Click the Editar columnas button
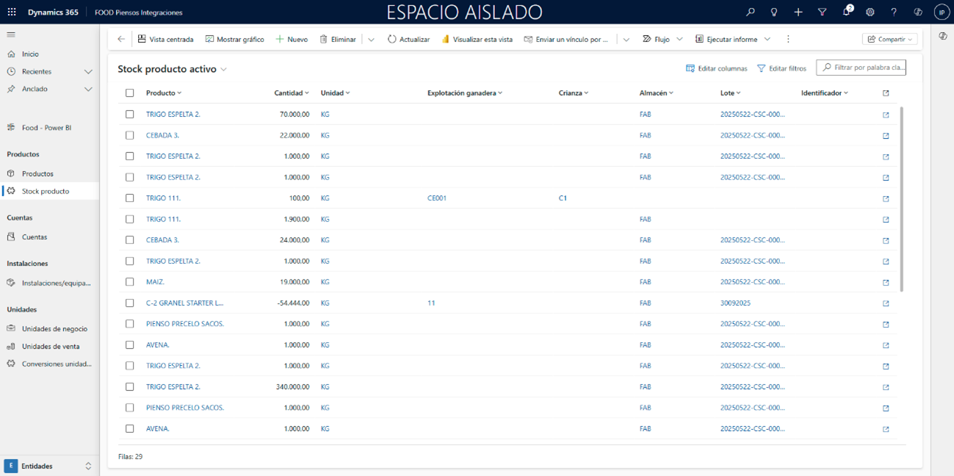This screenshot has height=476, width=954. pos(716,68)
